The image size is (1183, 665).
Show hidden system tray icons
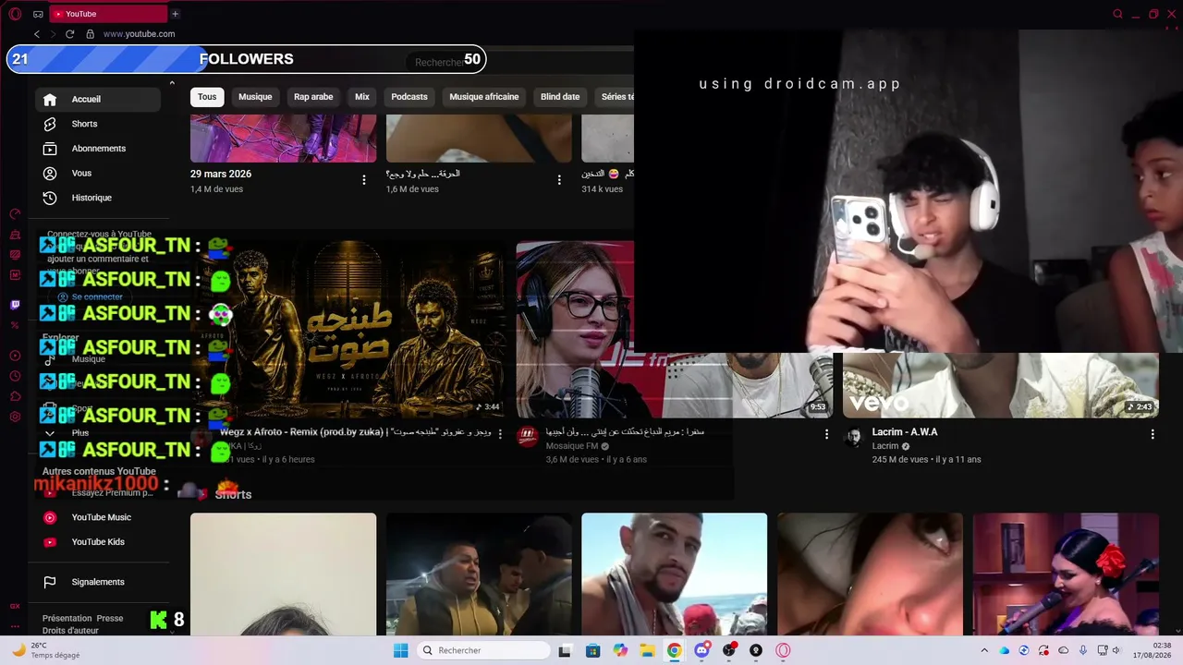(984, 650)
